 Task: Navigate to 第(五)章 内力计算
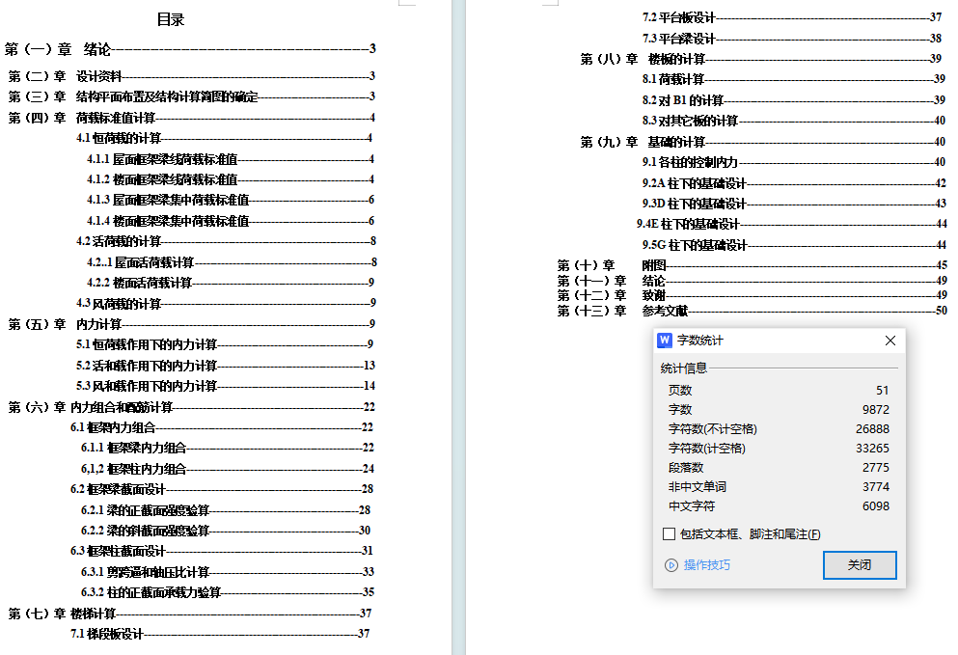click(66, 324)
